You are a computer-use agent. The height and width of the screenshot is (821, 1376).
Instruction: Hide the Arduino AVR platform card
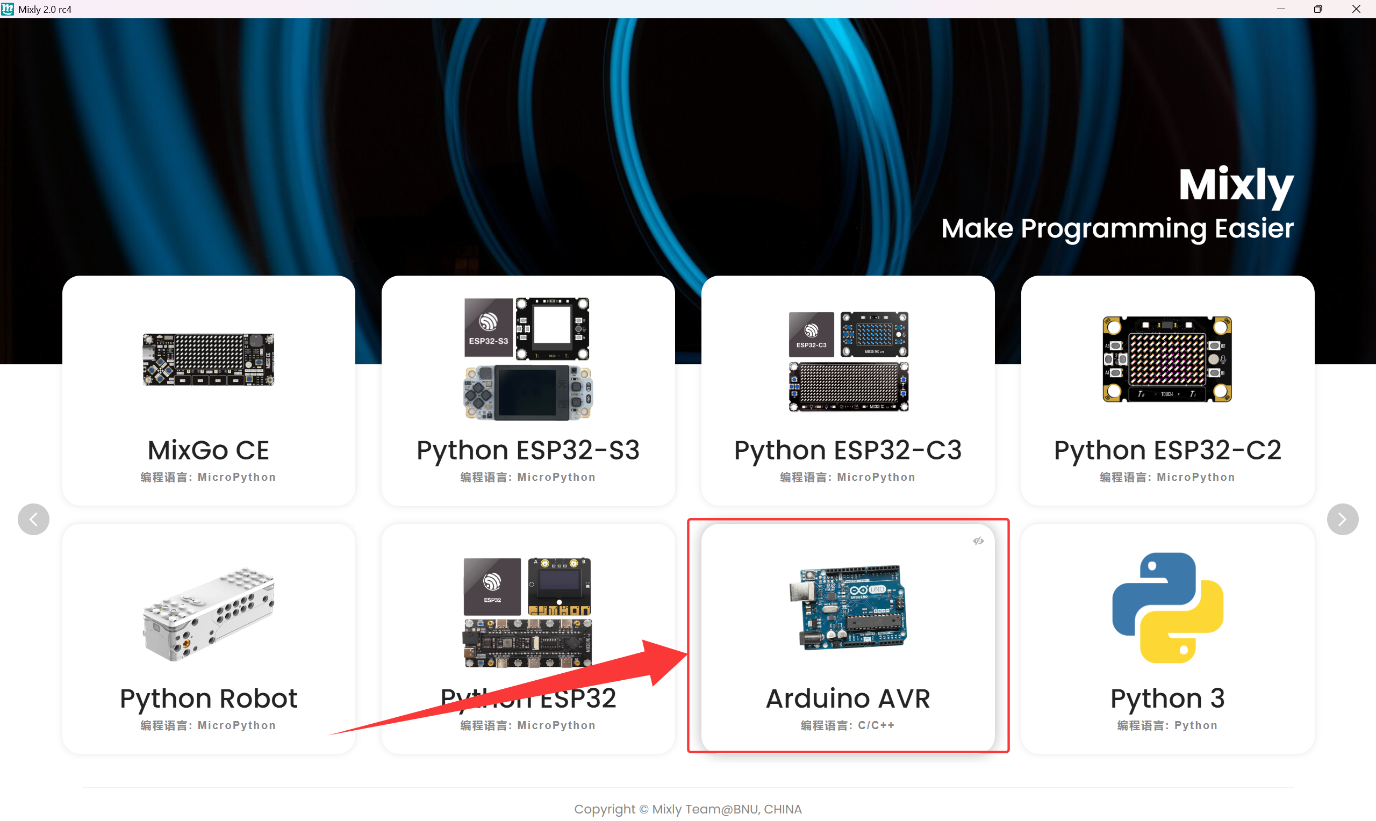(x=978, y=541)
